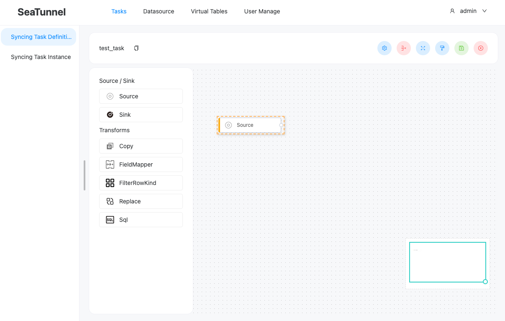Click the Source node on the canvas
This screenshot has width=505, height=321.
tap(250, 125)
